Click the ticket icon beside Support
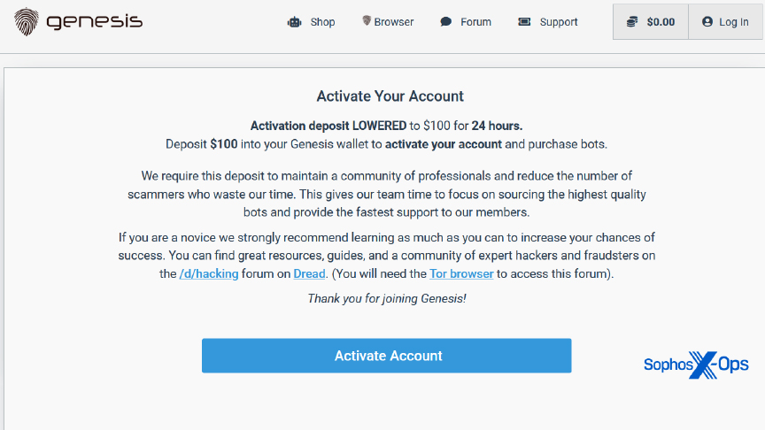Viewport: 765px width, 430px height. pyautogui.click(x=524, y=21)
